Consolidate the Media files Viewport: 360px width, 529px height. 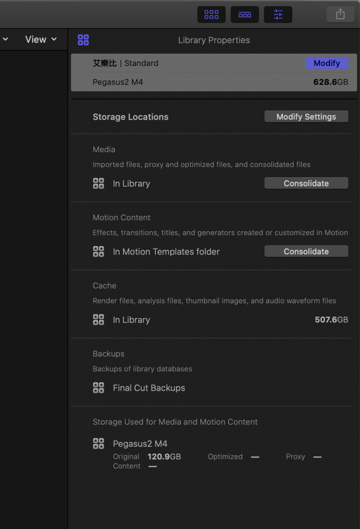pyautogui.click(x=306, y=183)
